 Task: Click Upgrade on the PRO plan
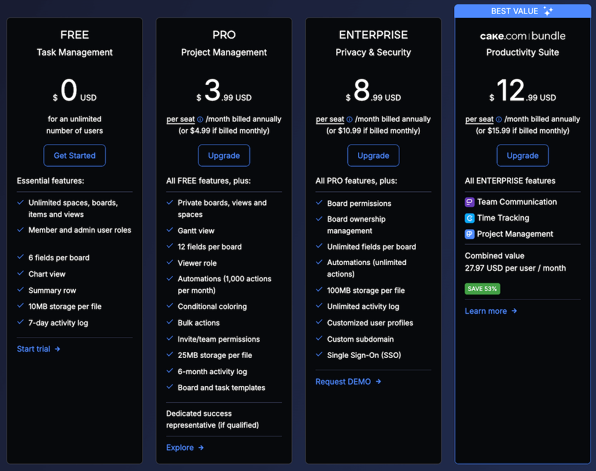223,155
